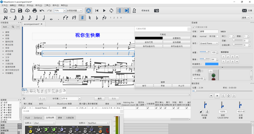
Task: Open feedback via the envelope icon
Action: [x=244, y=11]
